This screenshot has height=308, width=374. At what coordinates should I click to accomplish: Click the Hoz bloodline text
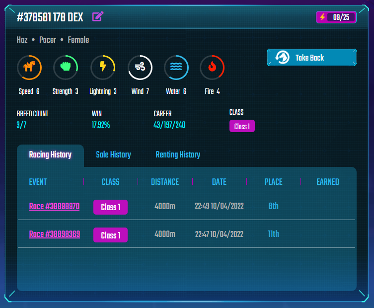click(22, 40)
